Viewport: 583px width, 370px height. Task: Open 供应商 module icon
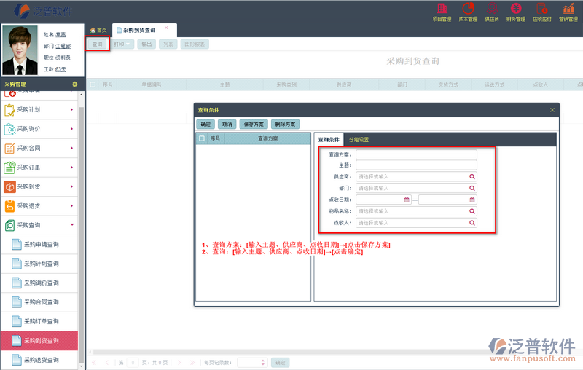coord(492,9)
